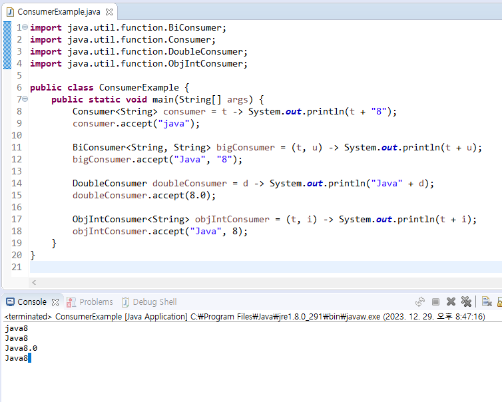Click the Problems view icon
Screen dimensions: 502x402
click(x=71, y=301)
